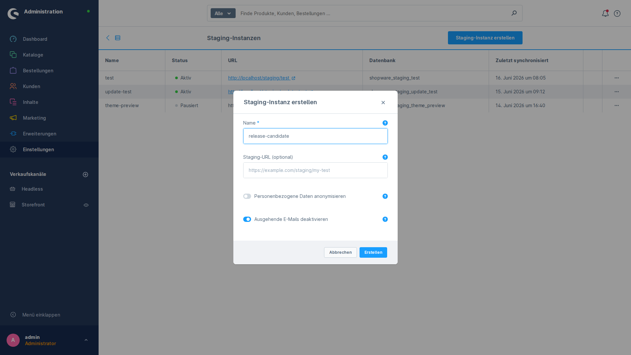
Task: Open the Alle search filter dropdown
Action: tap(223, 13)
